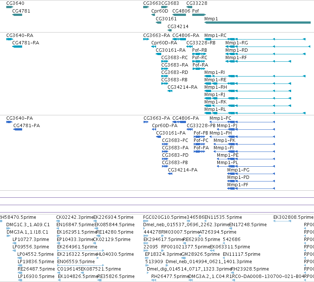The image size is (314, 282).
Task: Select transcript label Mmp1-RE
Action: (x=215, y=80)
